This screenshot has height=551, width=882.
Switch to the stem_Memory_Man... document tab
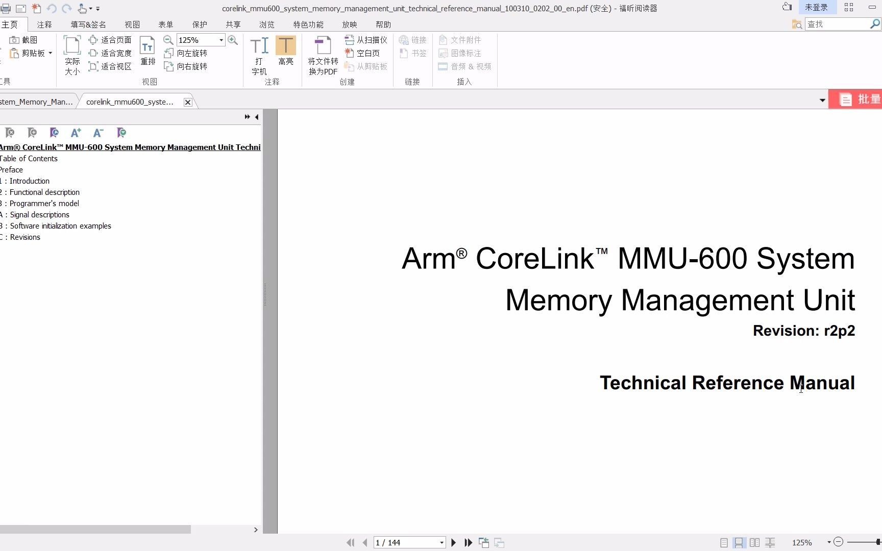37,102
